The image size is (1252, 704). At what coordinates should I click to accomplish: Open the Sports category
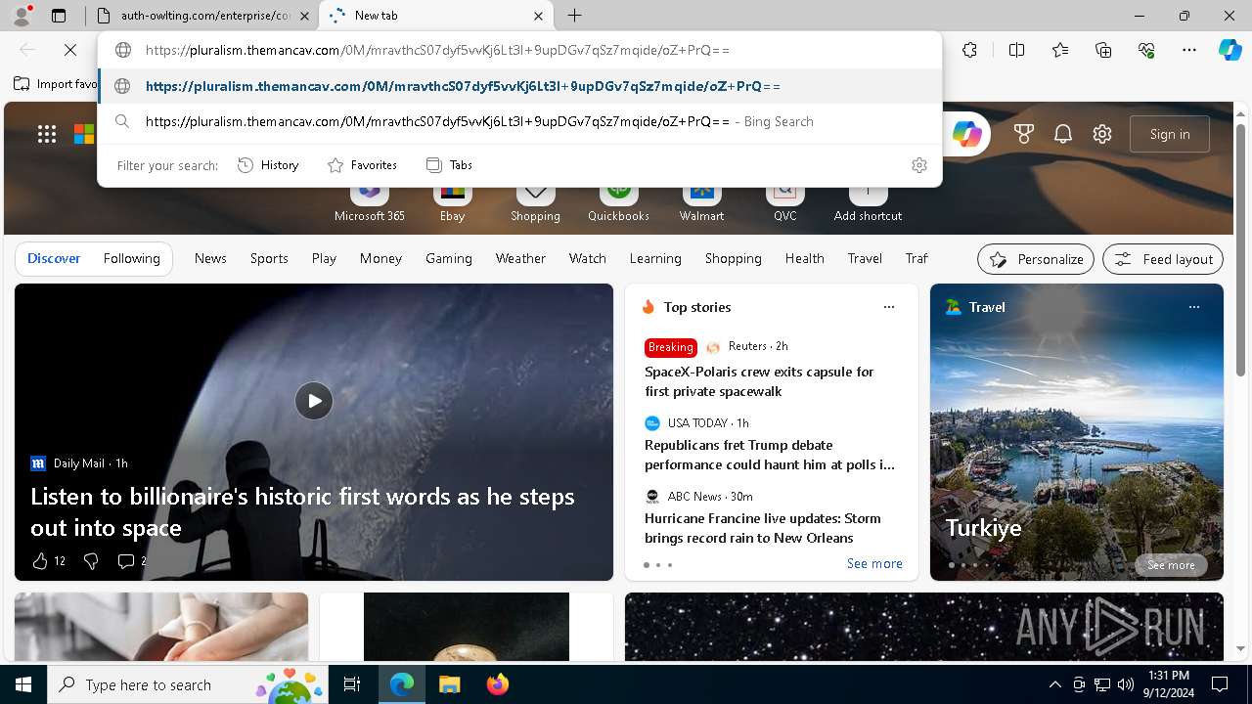269,258
